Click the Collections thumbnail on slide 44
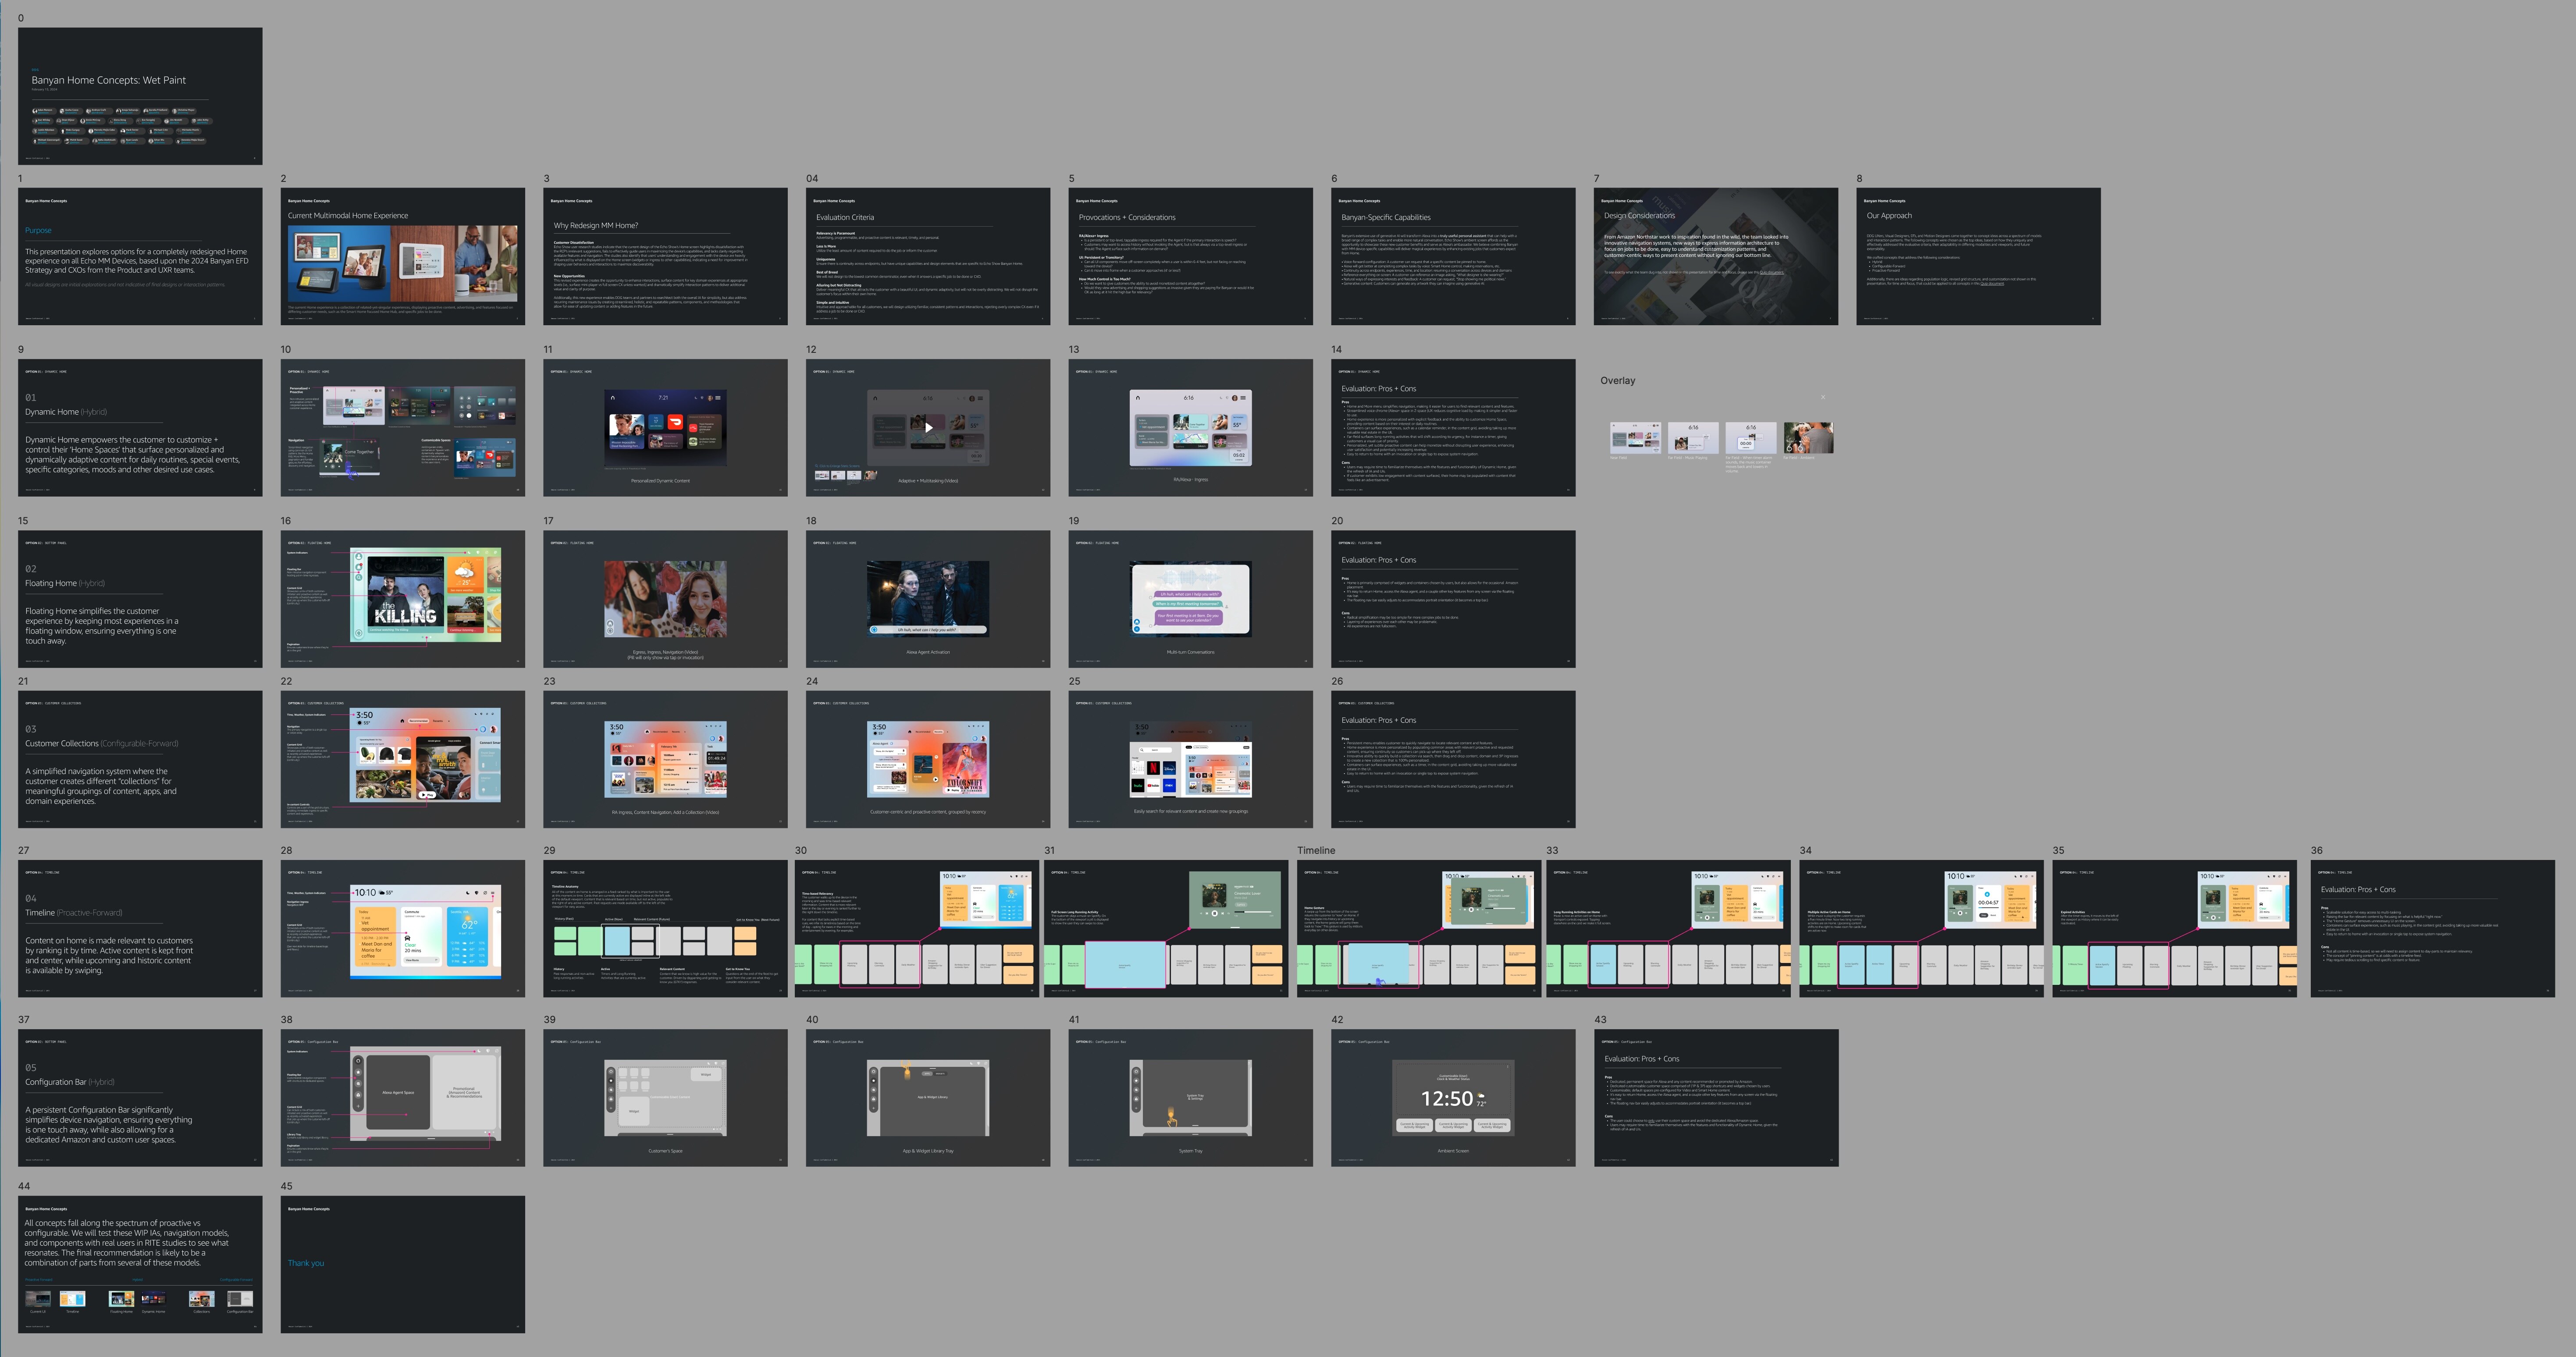2576x1357 pixels. 202,1299
